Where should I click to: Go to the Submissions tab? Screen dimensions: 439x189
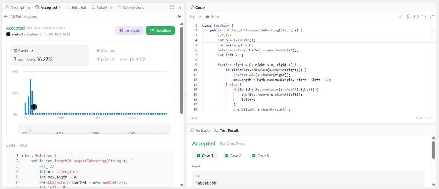tap(131, 7)
